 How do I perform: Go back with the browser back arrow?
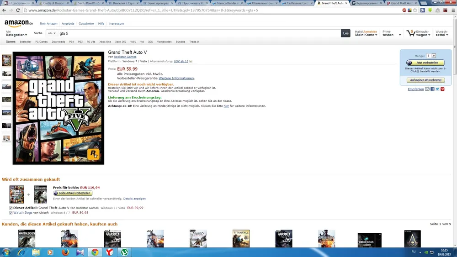(x=4, y=10)
